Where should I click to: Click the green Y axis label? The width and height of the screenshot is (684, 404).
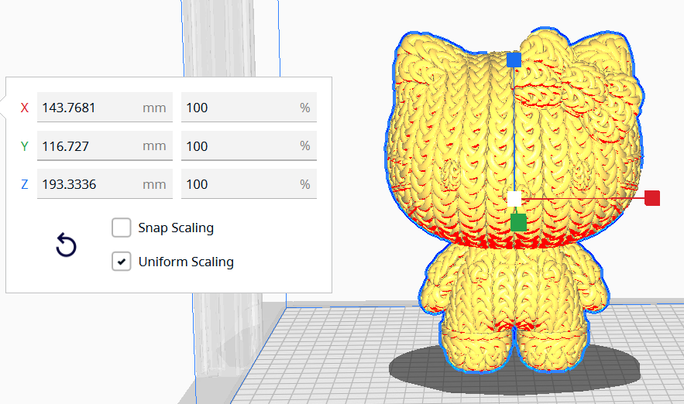[25, 146]
